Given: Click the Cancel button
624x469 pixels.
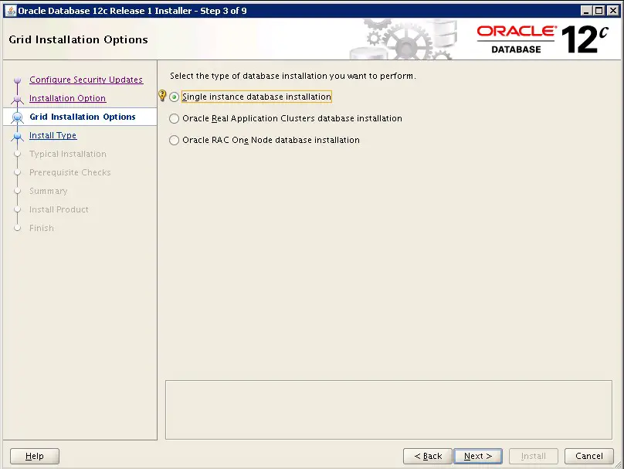Looking at the screenshot, I should click(589, 456).
